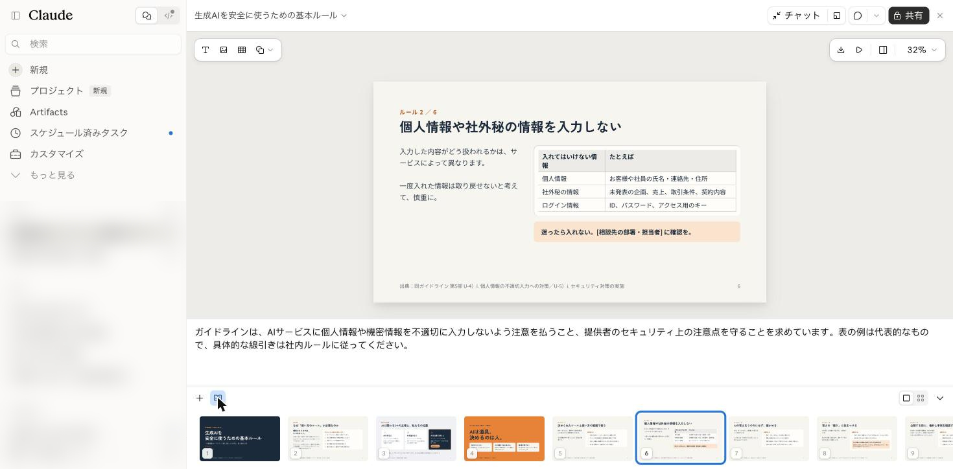Image resolution: width=953 pixels, height=469 pixels.
Task: Open the presentation title dropdown
Action: coord(271,15)
